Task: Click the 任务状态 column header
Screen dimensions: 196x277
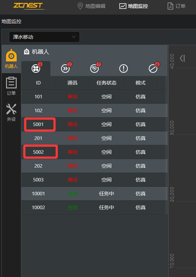Action: (107, 83)
